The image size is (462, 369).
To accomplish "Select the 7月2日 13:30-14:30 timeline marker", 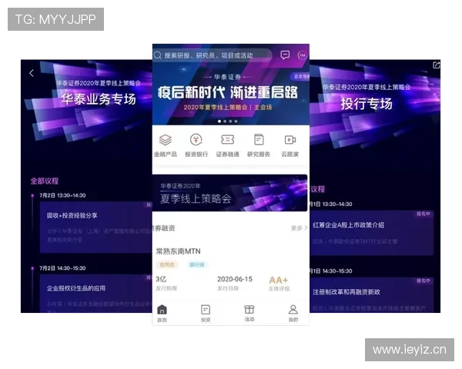I will point(32,195).
